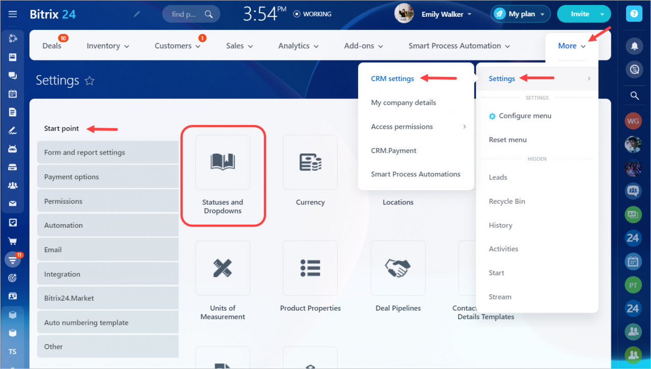The height and width of the screenshot is (369, 651).
Task: Toggle the WORKING workday status
Action: tap(312, 14)
